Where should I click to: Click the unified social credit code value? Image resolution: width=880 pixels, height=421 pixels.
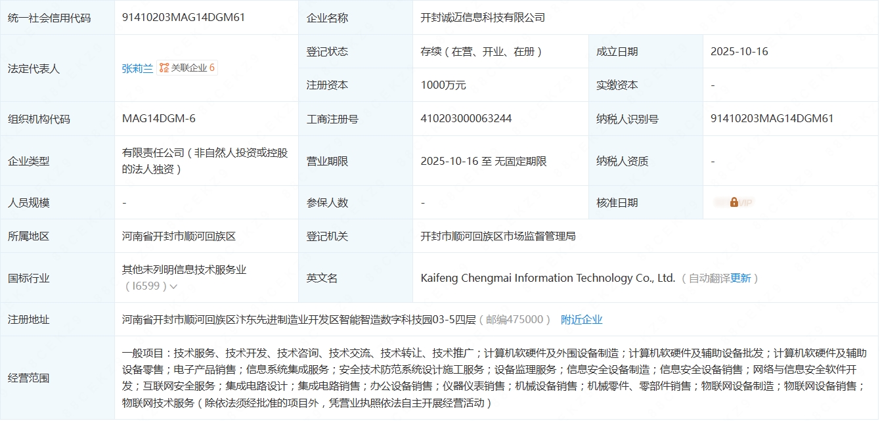click(x=183, y=18)
